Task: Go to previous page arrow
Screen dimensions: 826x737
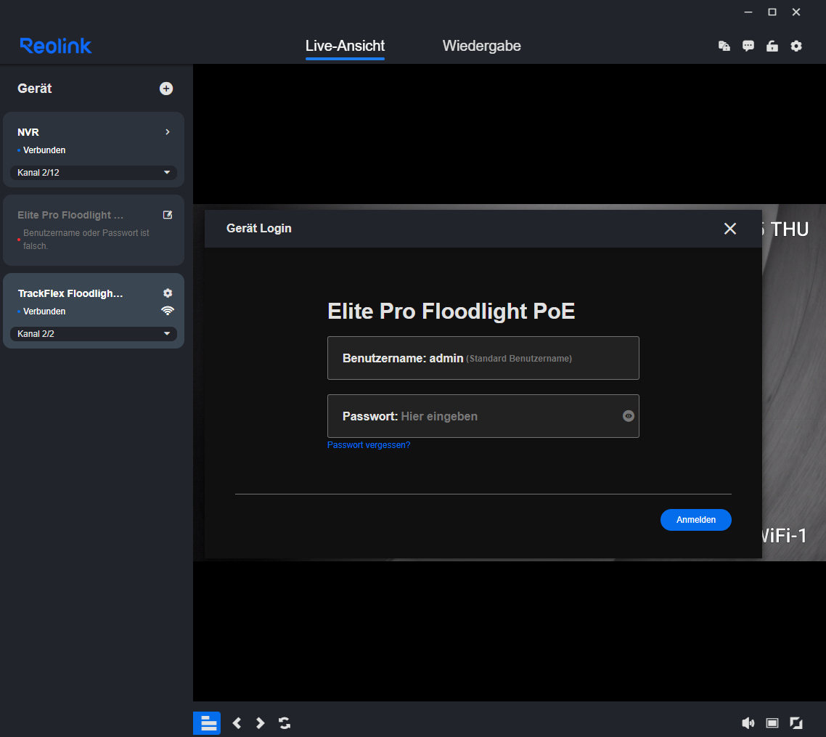Action: (237, 722)
